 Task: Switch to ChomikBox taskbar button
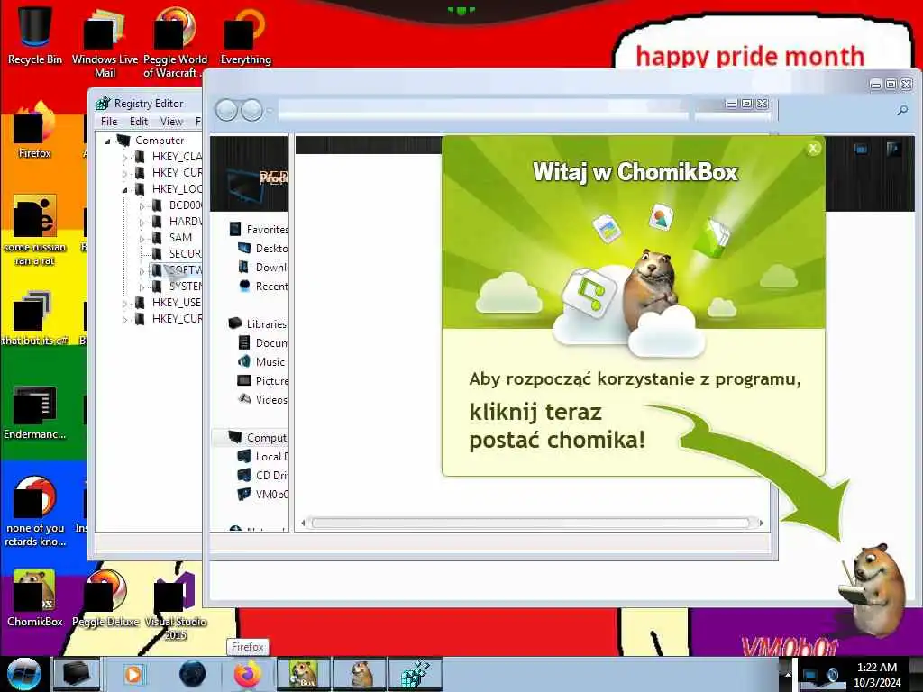304,674
